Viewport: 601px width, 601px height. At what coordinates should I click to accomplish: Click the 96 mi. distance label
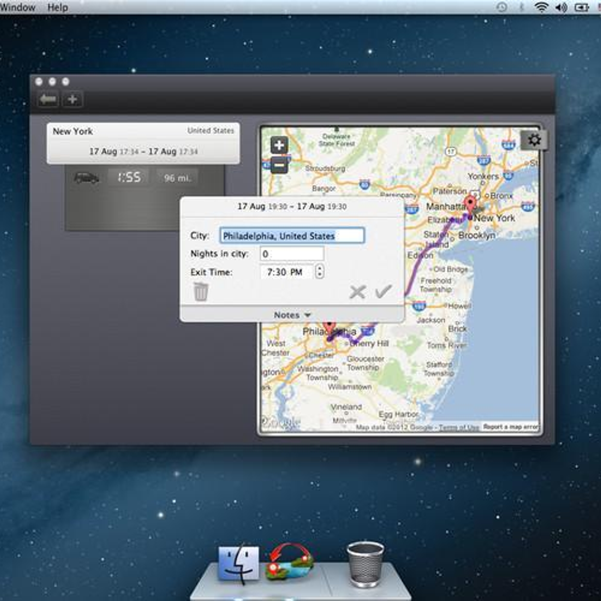click(x=177, y=178)
